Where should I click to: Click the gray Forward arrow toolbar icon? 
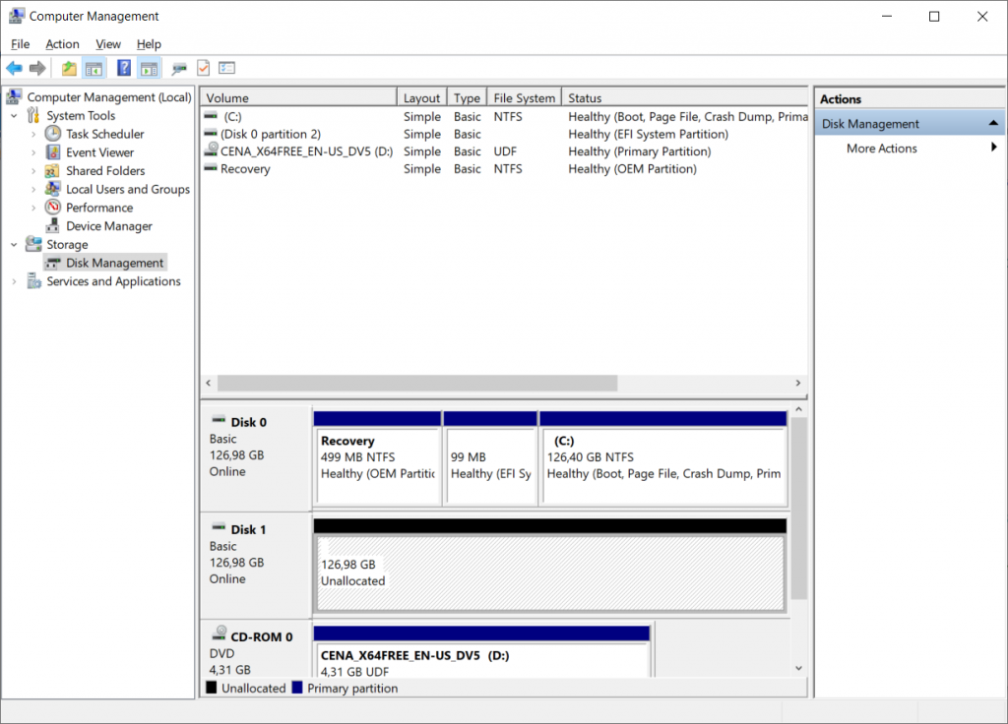(38, 68)
